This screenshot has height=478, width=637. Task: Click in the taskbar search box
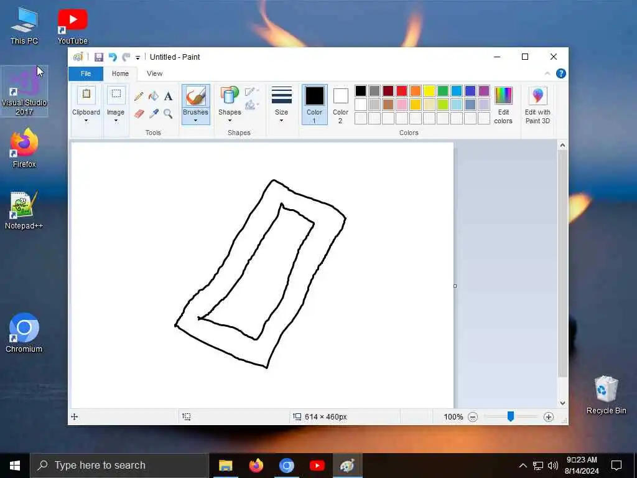click(119, 466)
